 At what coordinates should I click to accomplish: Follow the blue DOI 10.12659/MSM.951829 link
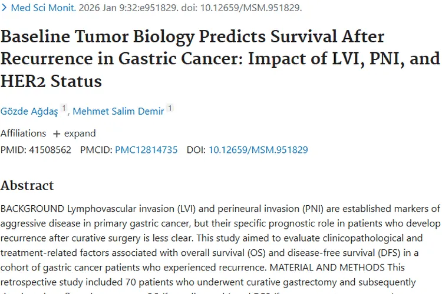point(258,150)
